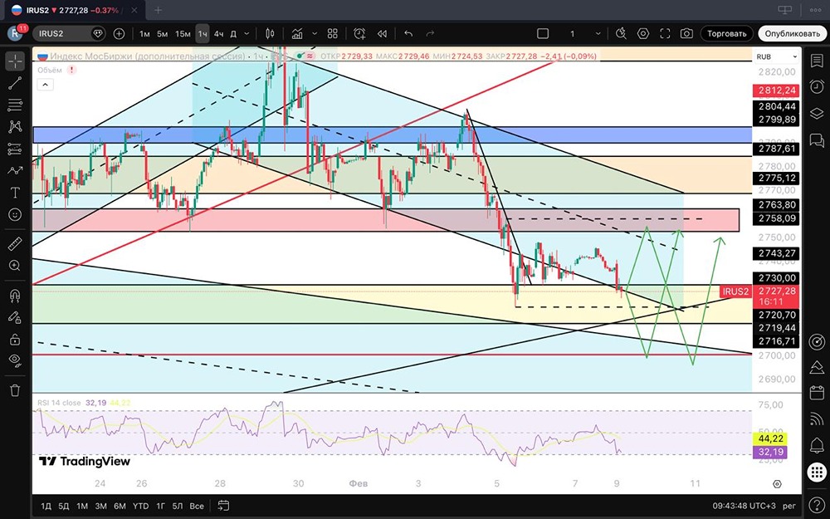The image size is (830, 519).
Task: Open the three-dots menu in title bar
Action: 815,9
